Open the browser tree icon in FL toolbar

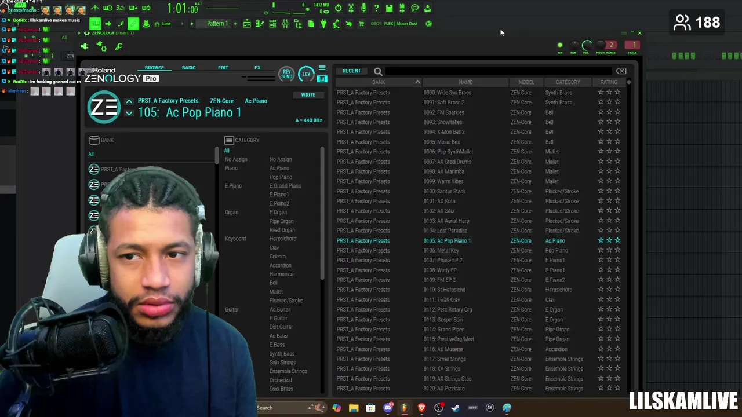(x=298, y=24)
